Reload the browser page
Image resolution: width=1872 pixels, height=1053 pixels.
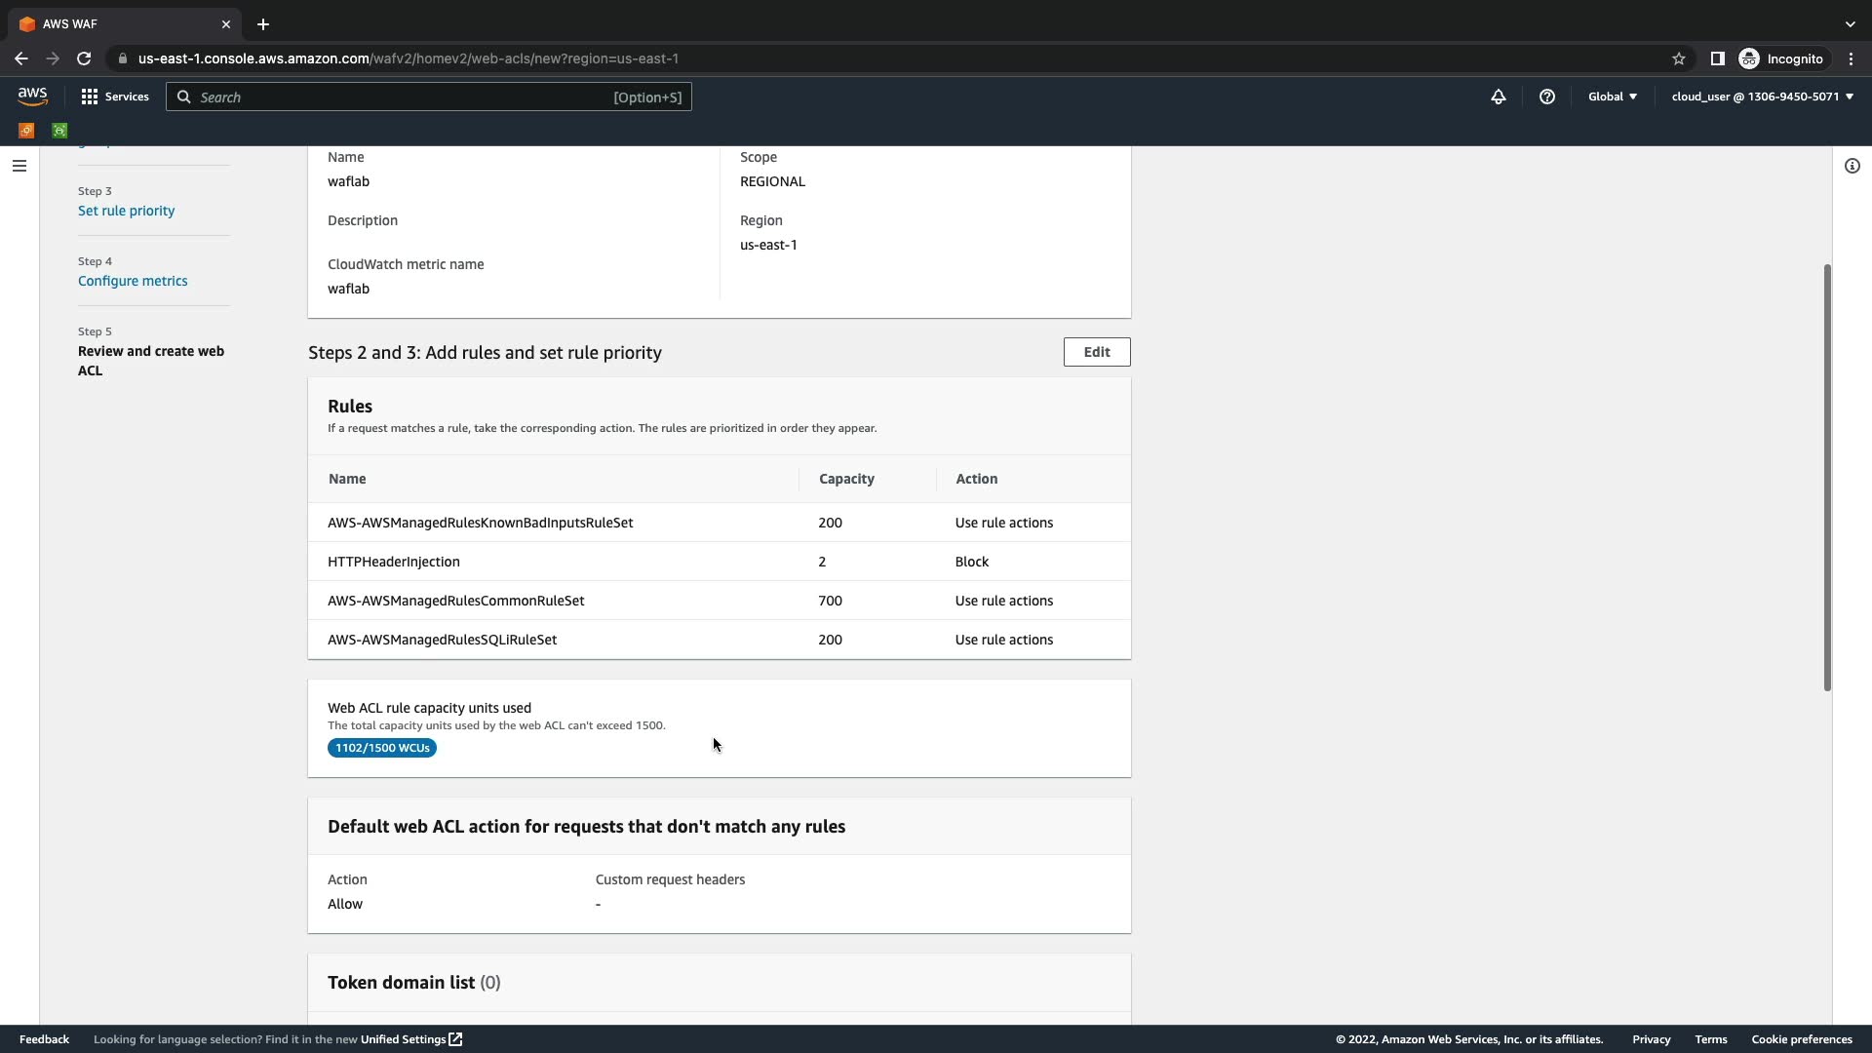[x=84, y=58]
